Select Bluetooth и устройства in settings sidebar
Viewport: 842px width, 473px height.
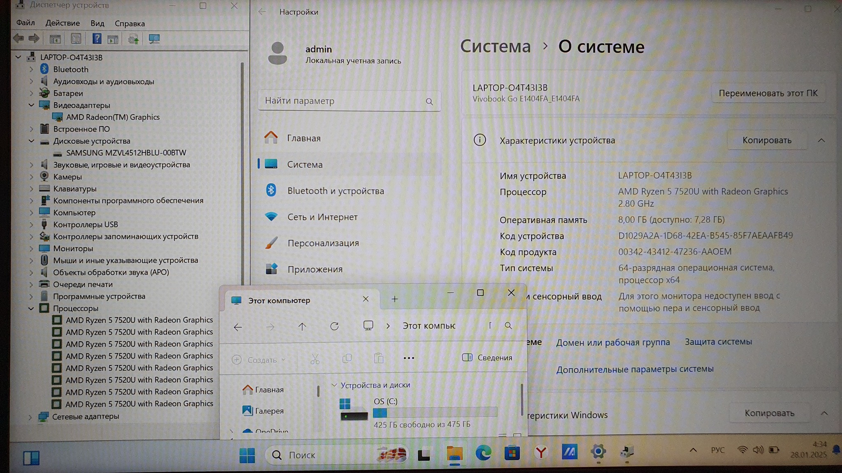click(x=335, y=191)
